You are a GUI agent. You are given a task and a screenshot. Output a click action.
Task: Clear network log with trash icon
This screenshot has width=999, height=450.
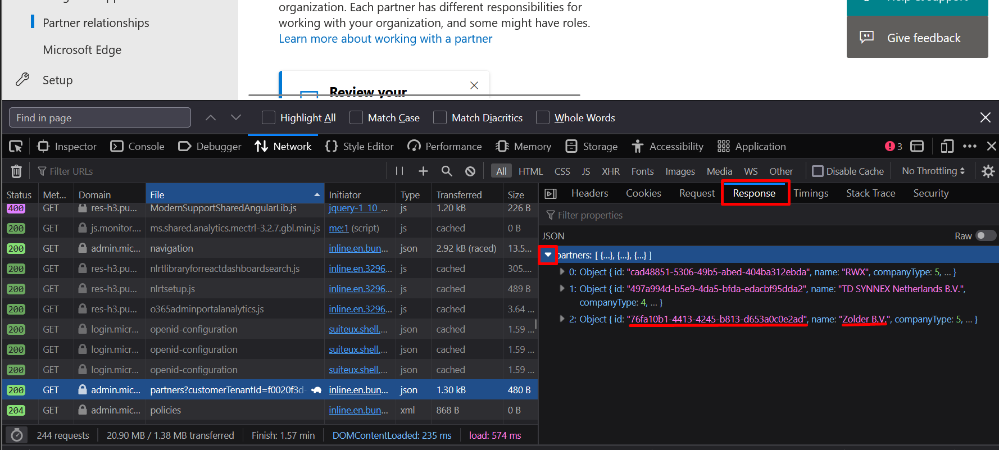tap(17, 171)
